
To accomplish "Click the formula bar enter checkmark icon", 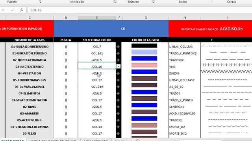I will pyautogui.click(x=12, y=10).
